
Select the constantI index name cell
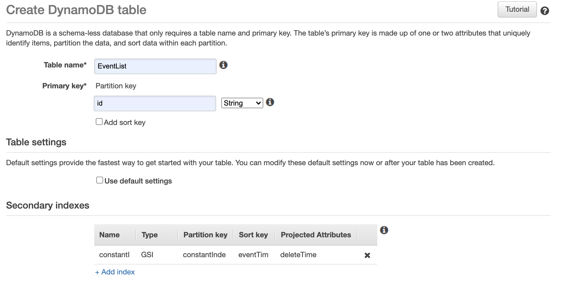tap(114, 255)
